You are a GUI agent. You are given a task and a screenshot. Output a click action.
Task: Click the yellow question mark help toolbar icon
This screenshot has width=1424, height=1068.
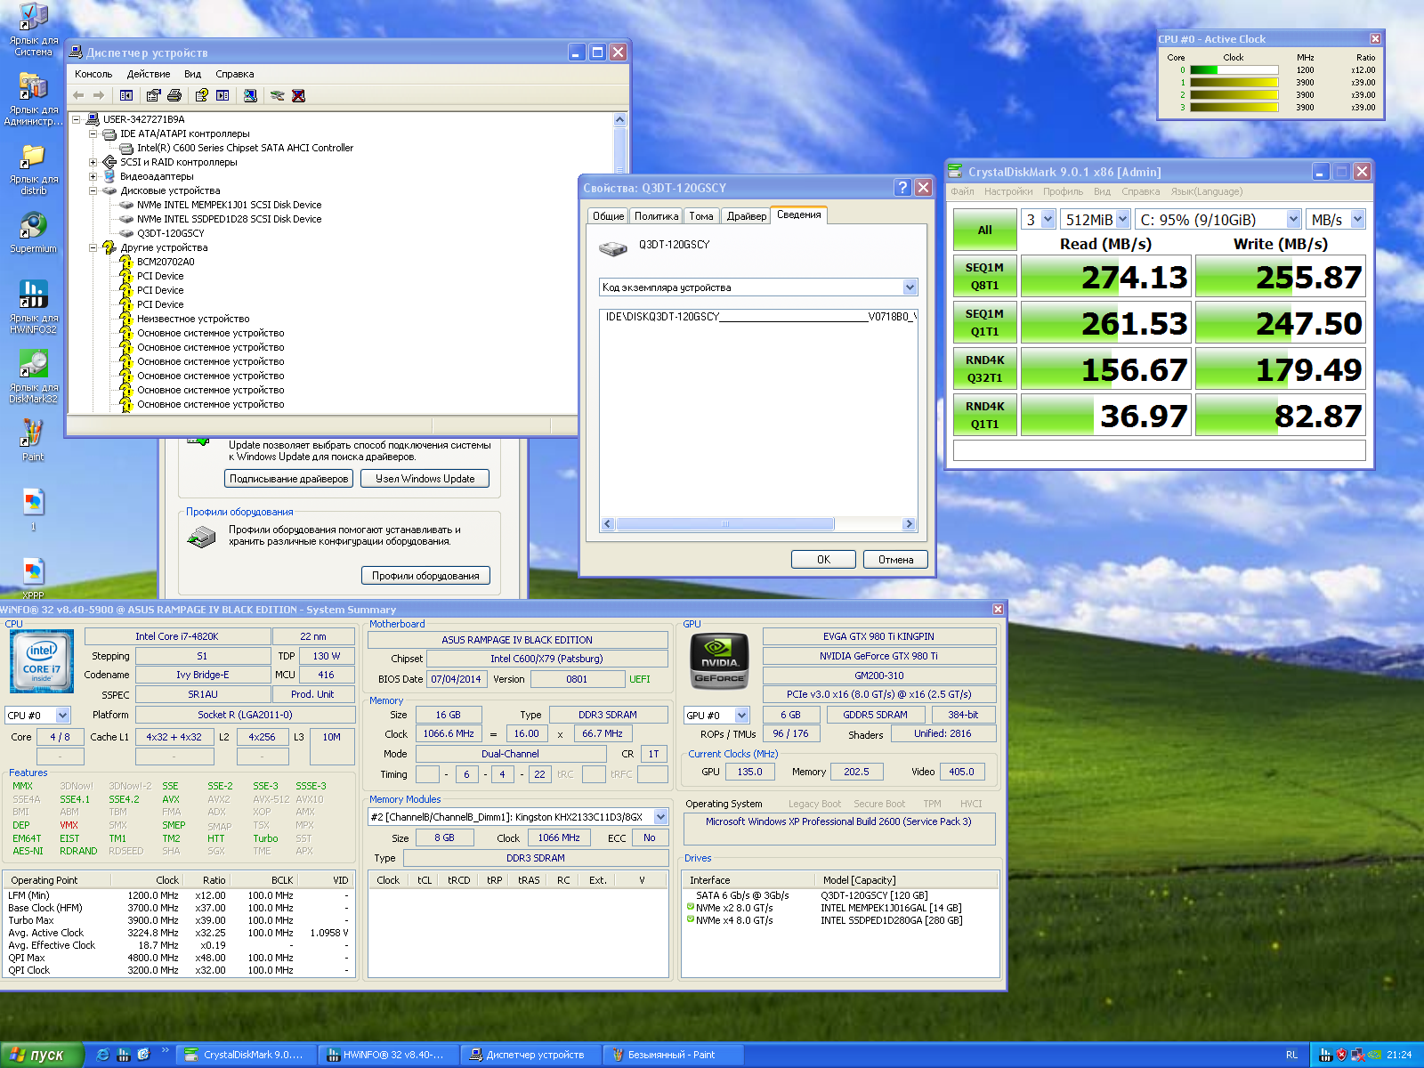[x=202, y=95]
